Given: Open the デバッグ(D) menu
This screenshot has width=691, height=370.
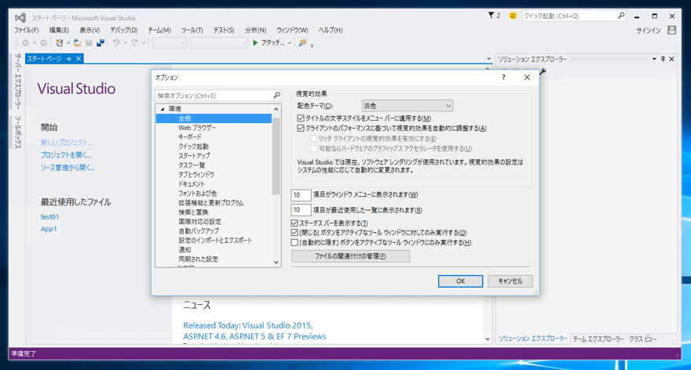Looking at the screenshot, I should coord(124,30).
